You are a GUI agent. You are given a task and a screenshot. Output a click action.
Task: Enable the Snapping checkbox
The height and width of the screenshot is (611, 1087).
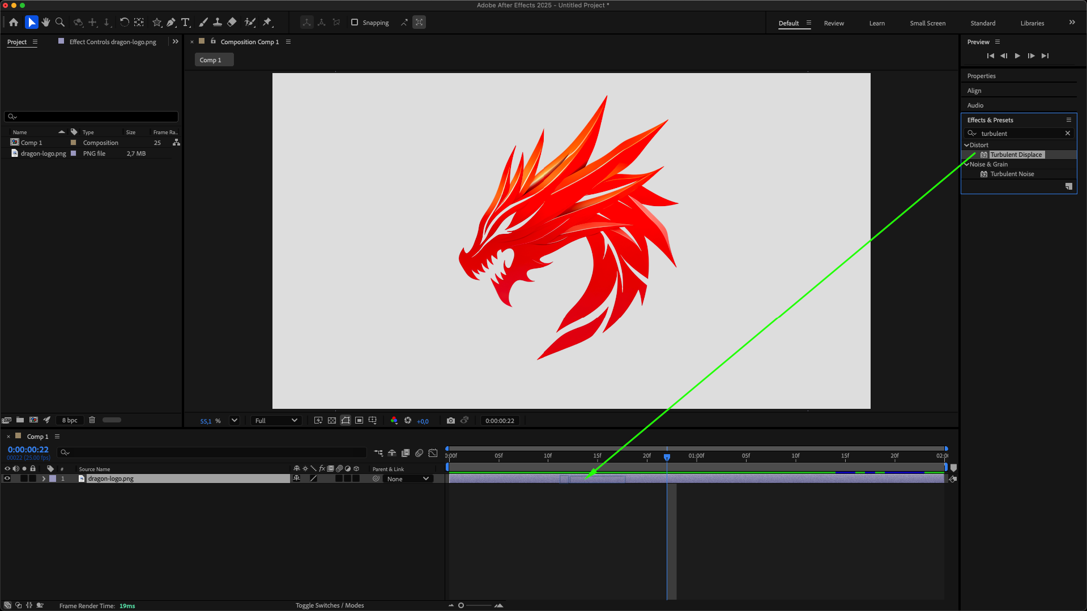(x=355, y=23)
